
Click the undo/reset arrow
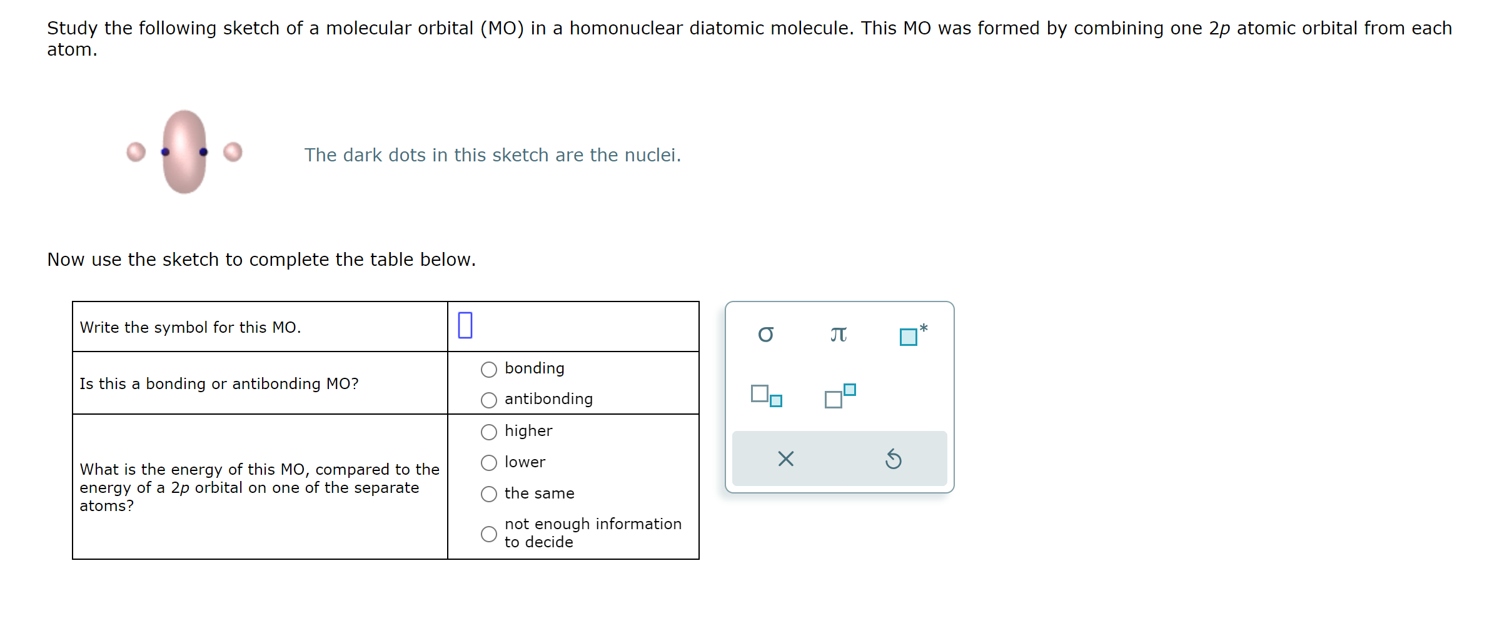(894, 459)
